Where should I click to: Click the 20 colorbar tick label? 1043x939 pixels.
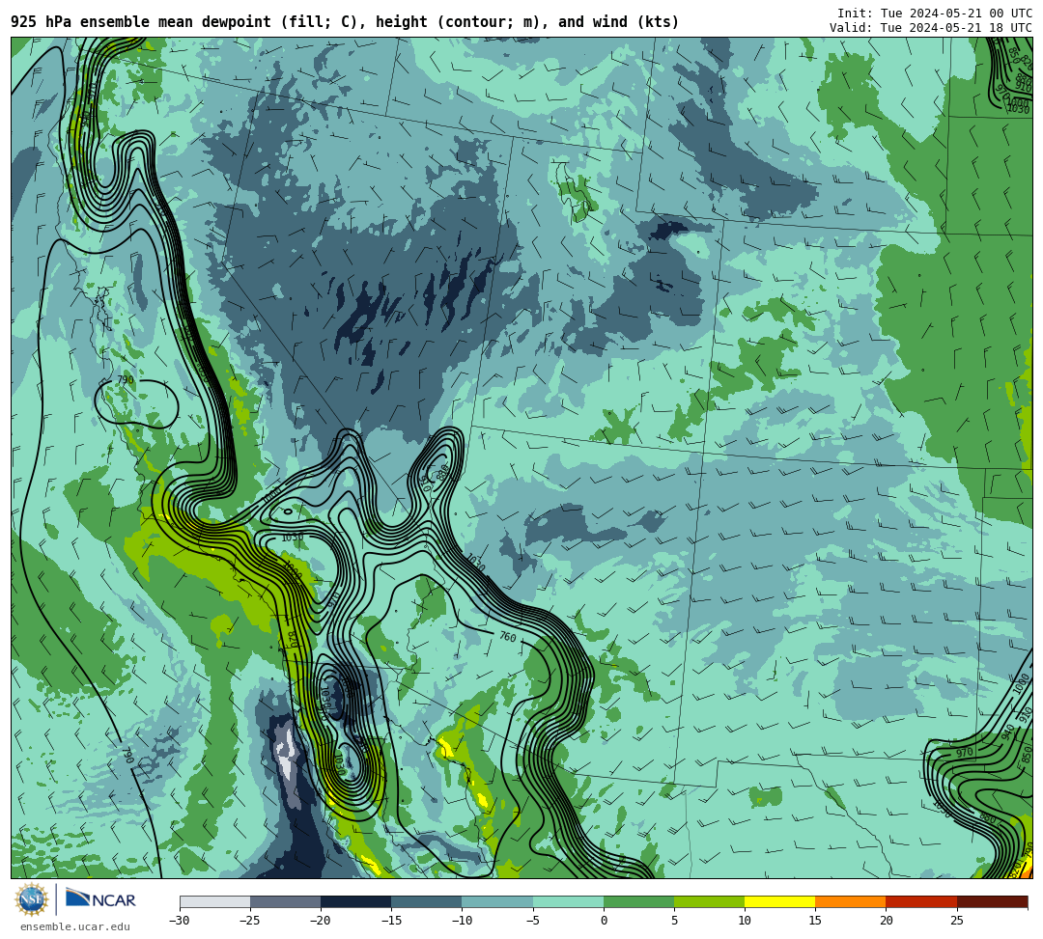886,921
